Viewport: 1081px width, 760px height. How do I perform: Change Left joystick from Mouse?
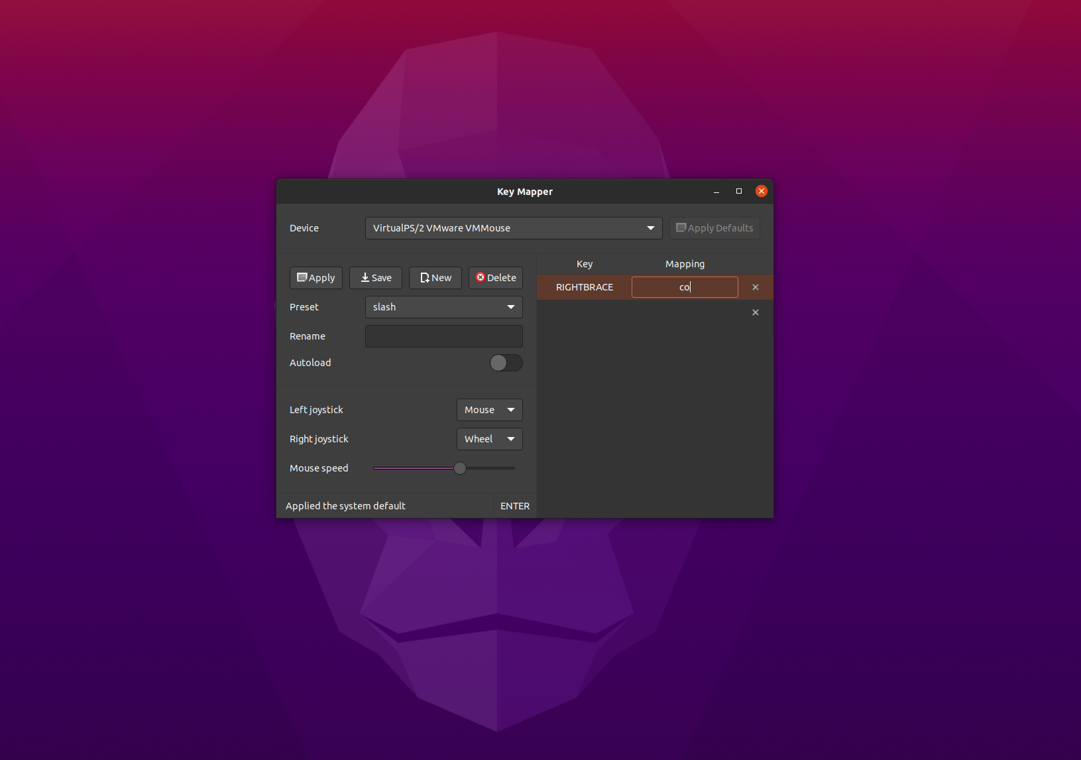[x=489, y=409]
